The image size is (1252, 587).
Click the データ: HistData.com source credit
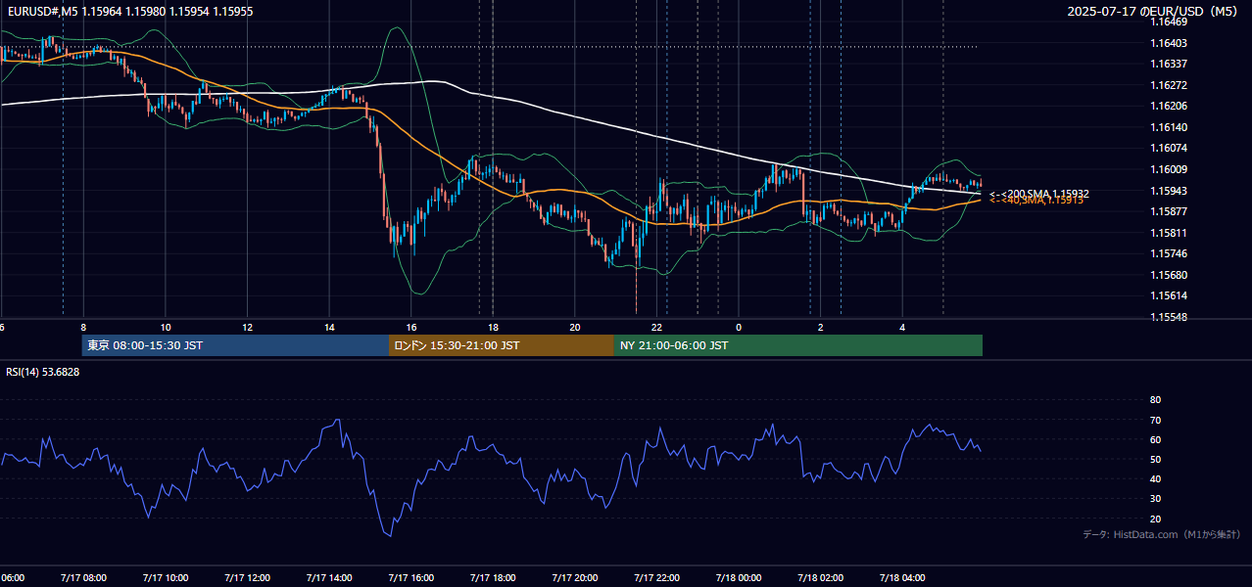tap(1161, 534)
